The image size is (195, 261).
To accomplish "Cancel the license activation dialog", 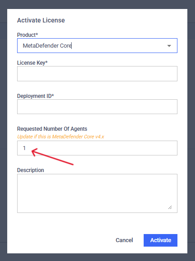I will point(124,240).
